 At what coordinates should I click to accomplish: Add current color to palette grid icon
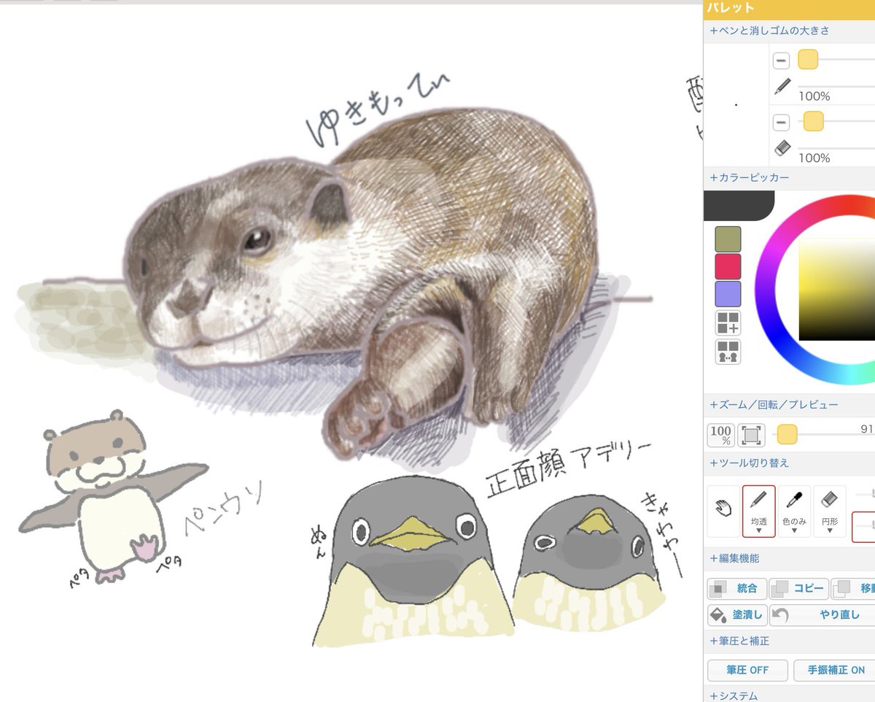point(728,323)
